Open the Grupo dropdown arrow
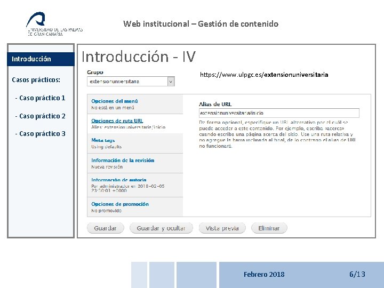The image size is (384, 288). coord(171,82)
